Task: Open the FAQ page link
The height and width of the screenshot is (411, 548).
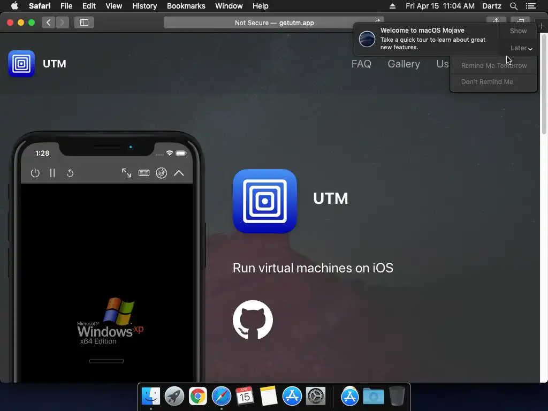Action: [361, 64]
